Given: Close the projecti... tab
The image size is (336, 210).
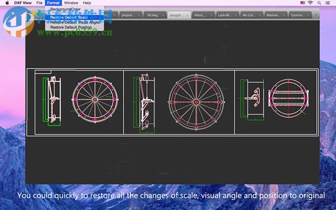Looking at the screenshot, I should (139, 16).
